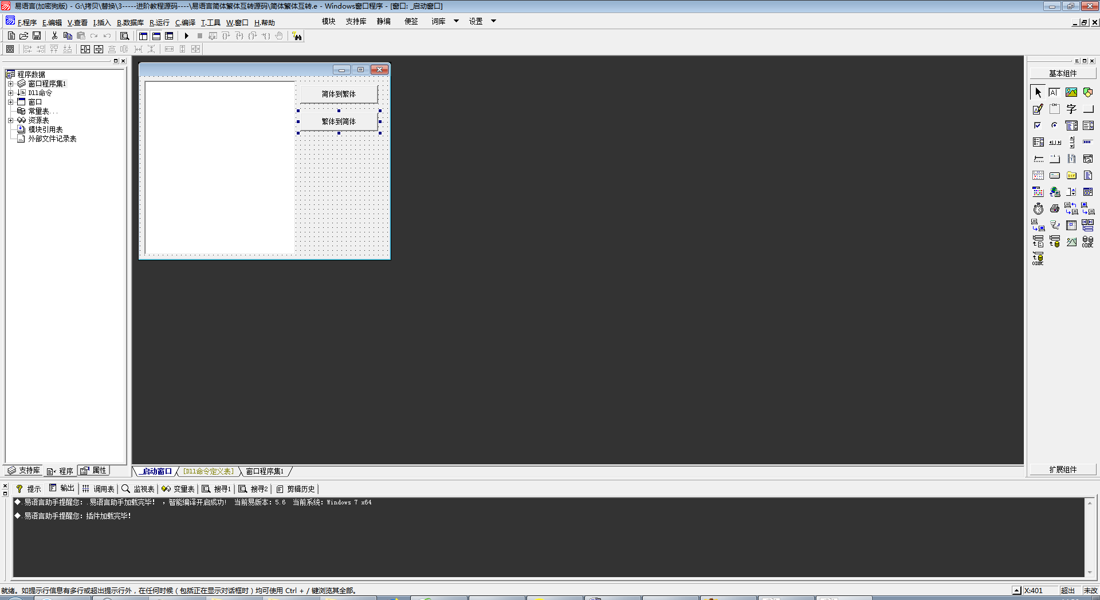Expand the 资源表 tree node

10,120
